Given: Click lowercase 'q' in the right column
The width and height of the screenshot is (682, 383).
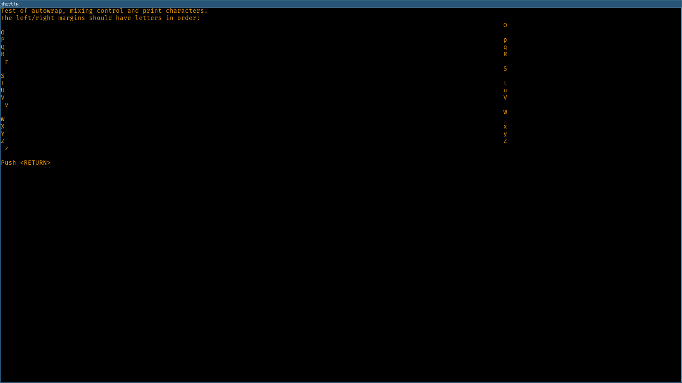Looking at the screenshot, I should [505, 47].
